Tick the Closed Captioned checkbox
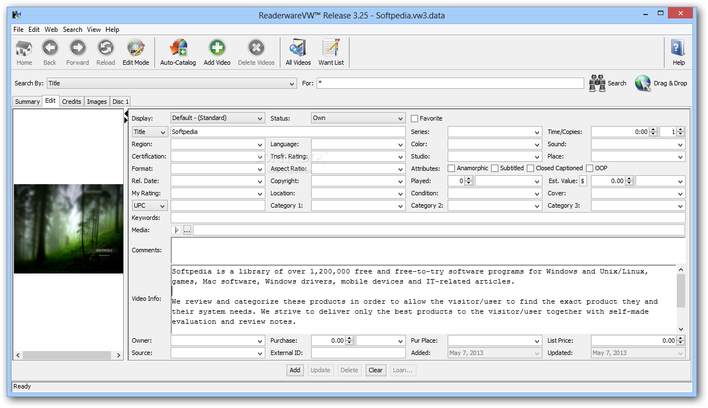This screenshot has width=708, height=408. pyautogui.click(x=530, y=169)
